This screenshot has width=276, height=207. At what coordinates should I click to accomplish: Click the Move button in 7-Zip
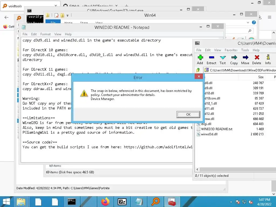coord(245,60)
